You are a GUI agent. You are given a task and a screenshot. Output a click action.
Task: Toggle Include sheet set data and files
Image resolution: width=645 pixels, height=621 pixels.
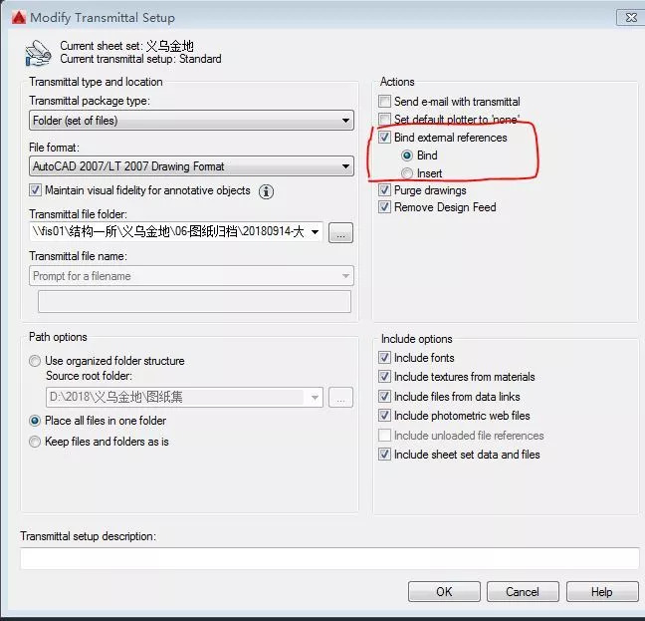pos(385,455)
